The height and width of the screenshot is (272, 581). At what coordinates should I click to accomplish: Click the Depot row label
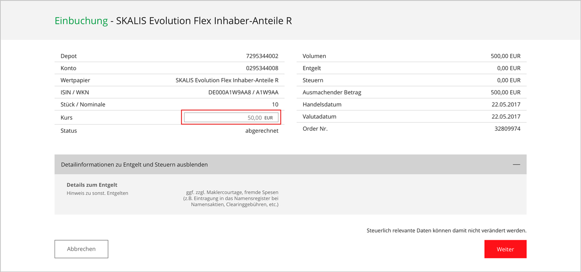(x=69, y=57)
